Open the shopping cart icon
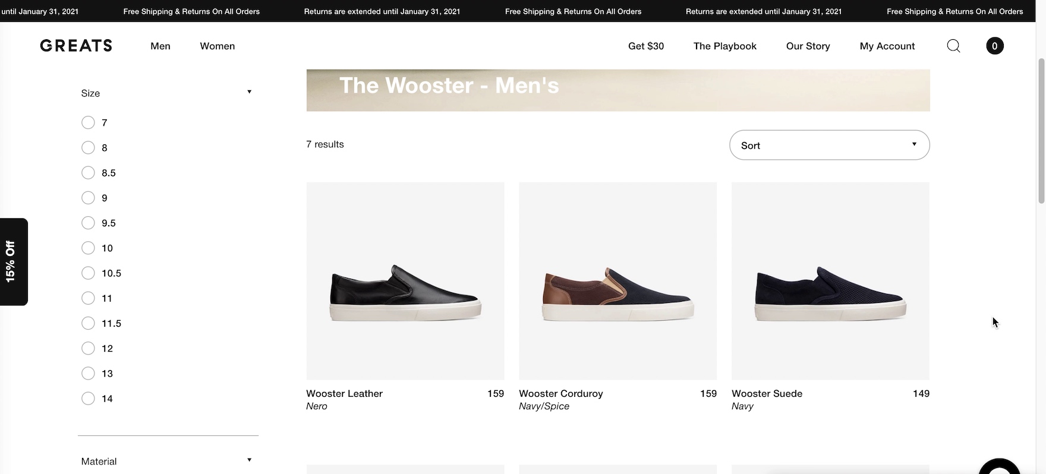Viewport: 1046px width, 474px height. 994,46
